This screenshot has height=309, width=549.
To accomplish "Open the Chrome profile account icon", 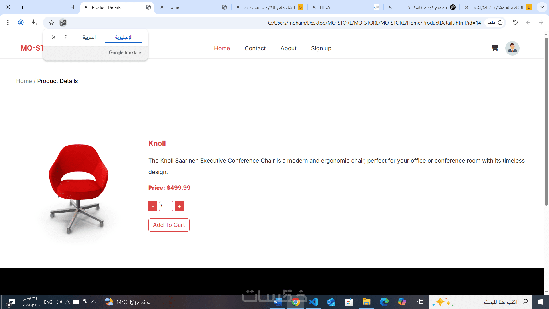I will (21, 23).
